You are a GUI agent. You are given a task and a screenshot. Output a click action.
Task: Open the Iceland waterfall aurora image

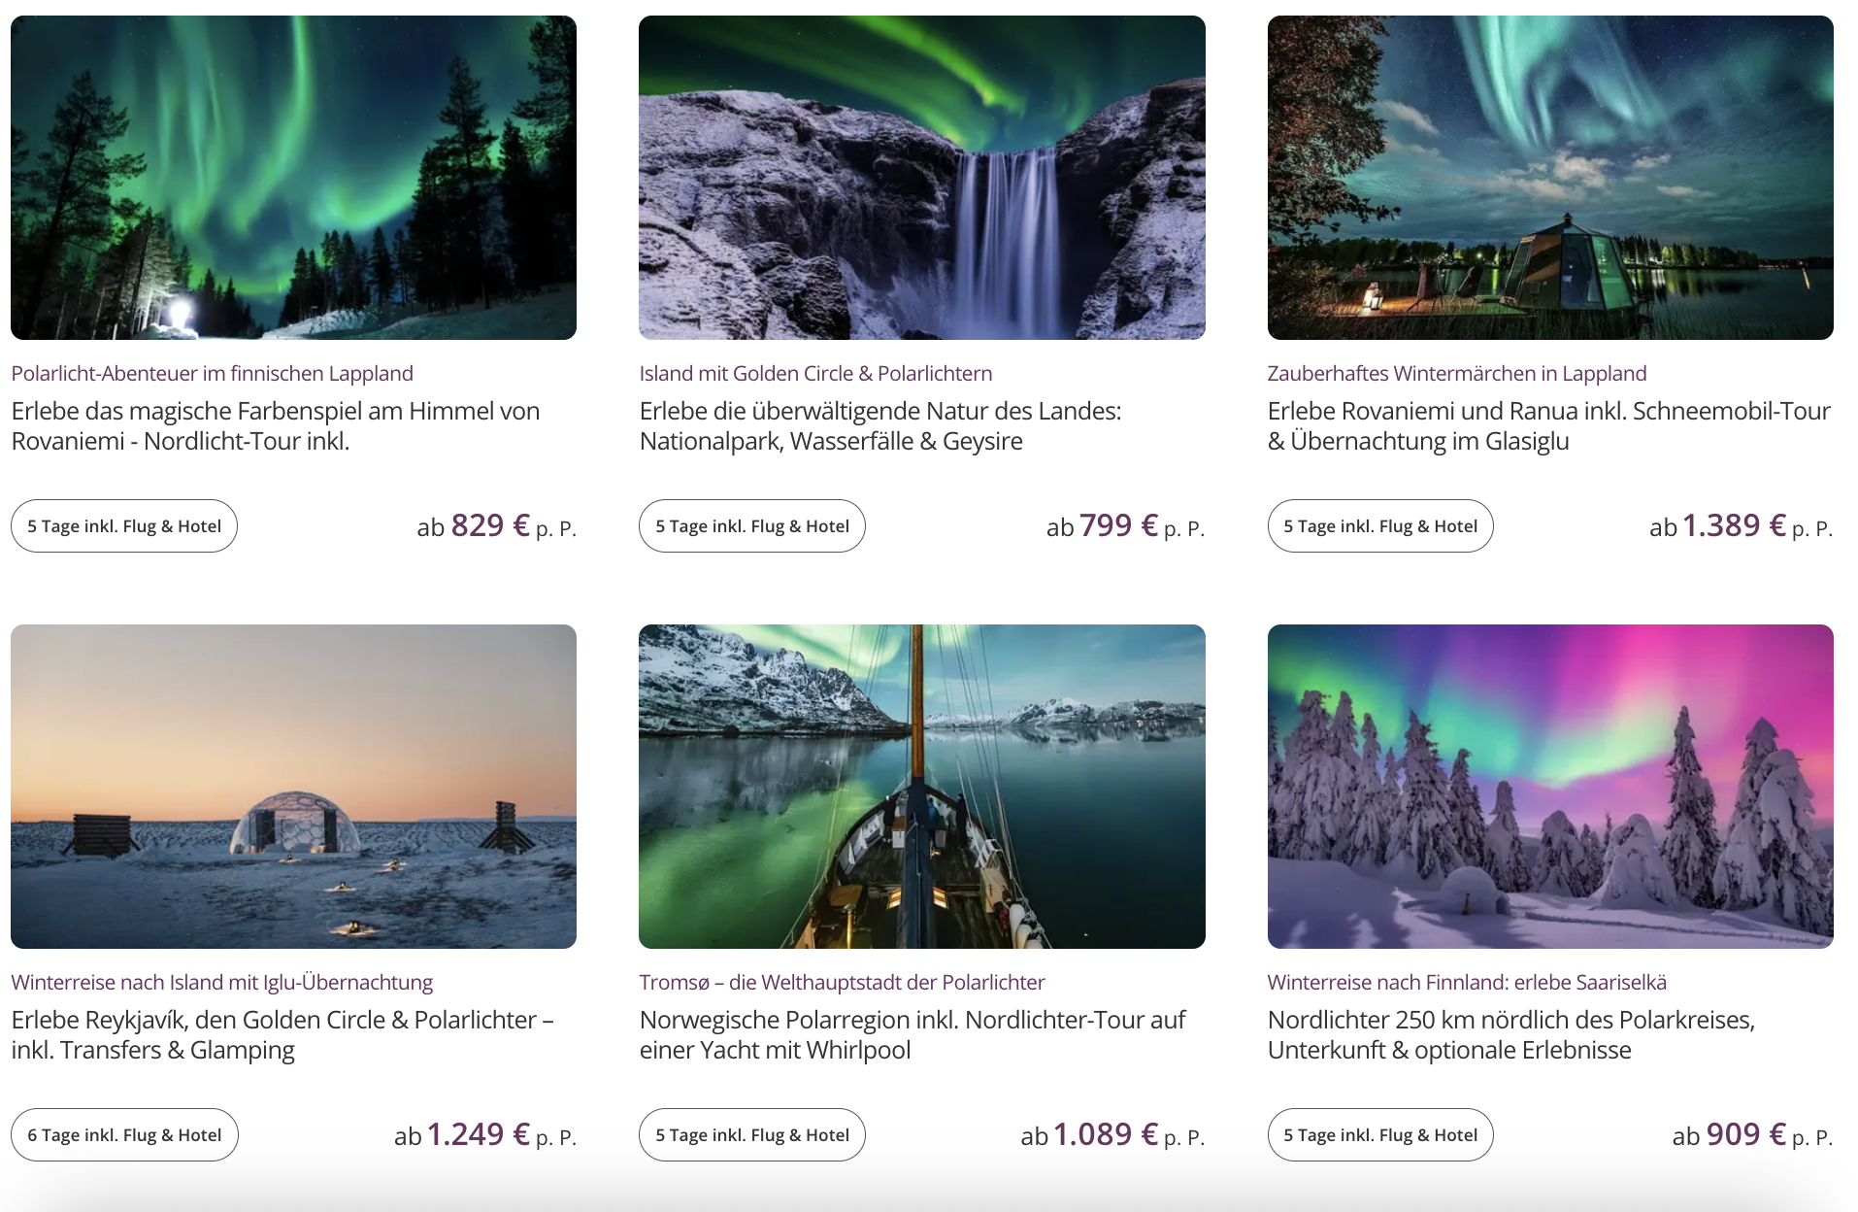point(922,178)
